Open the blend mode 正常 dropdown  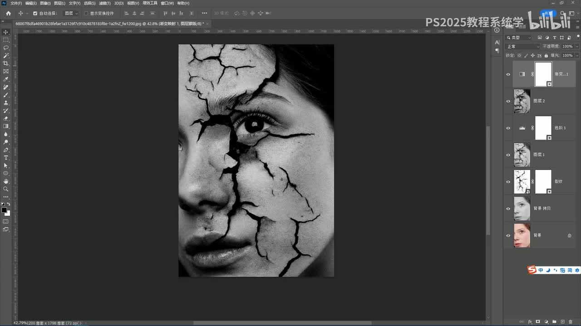(523, 47)
